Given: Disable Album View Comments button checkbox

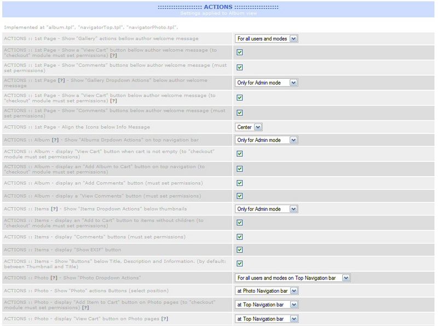Looking at the screenshot, I should tap(240, 196).
